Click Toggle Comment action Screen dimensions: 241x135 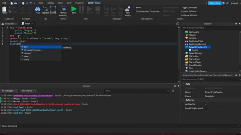(189, 7)
